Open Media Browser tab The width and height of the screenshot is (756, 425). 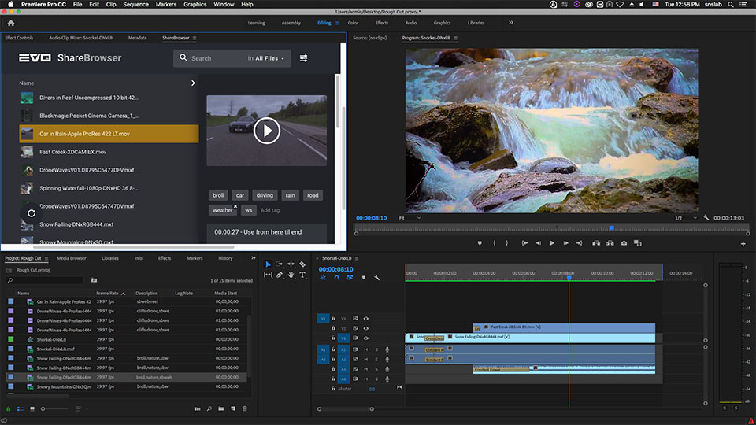72,258
